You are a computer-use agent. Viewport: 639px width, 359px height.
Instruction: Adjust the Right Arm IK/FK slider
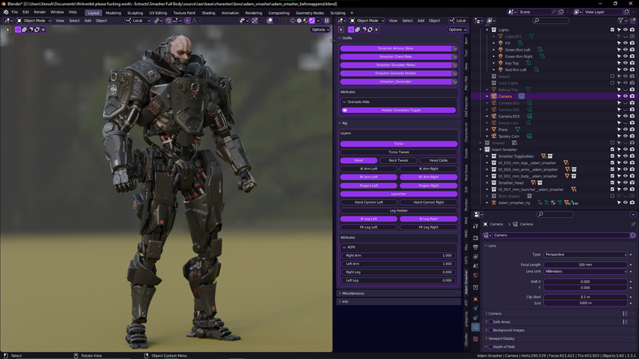pos(398,255)
